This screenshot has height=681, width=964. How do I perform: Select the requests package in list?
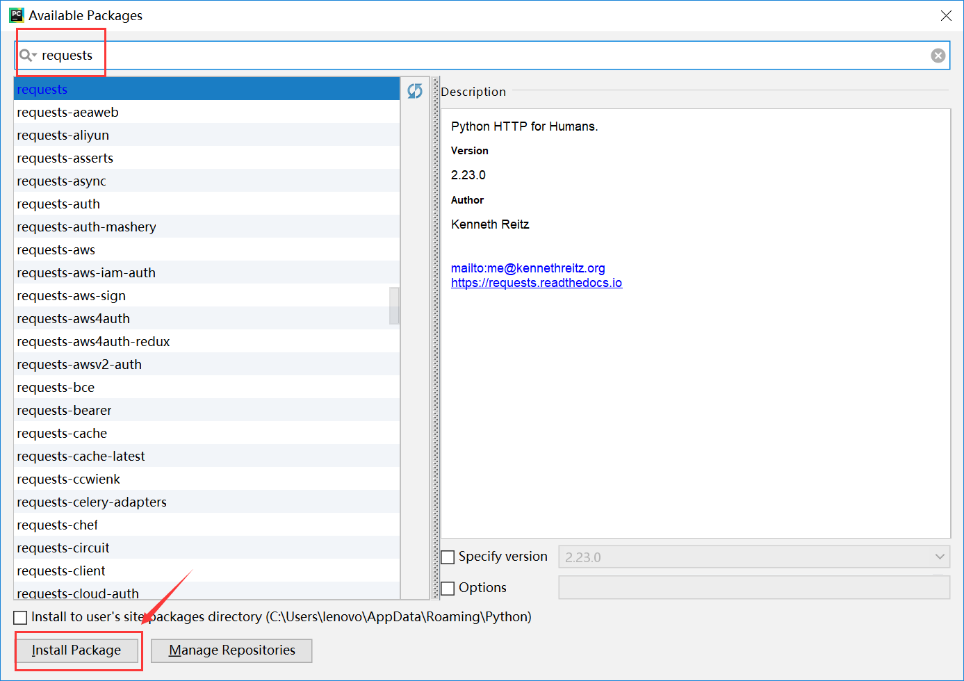tap(206, 89)
